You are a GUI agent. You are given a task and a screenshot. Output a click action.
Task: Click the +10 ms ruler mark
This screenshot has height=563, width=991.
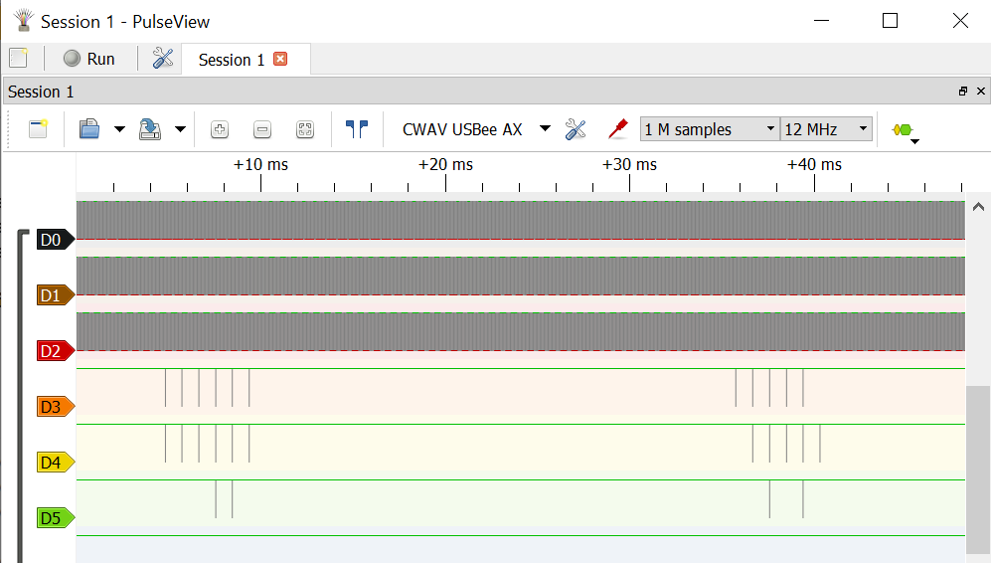[260, 164]
